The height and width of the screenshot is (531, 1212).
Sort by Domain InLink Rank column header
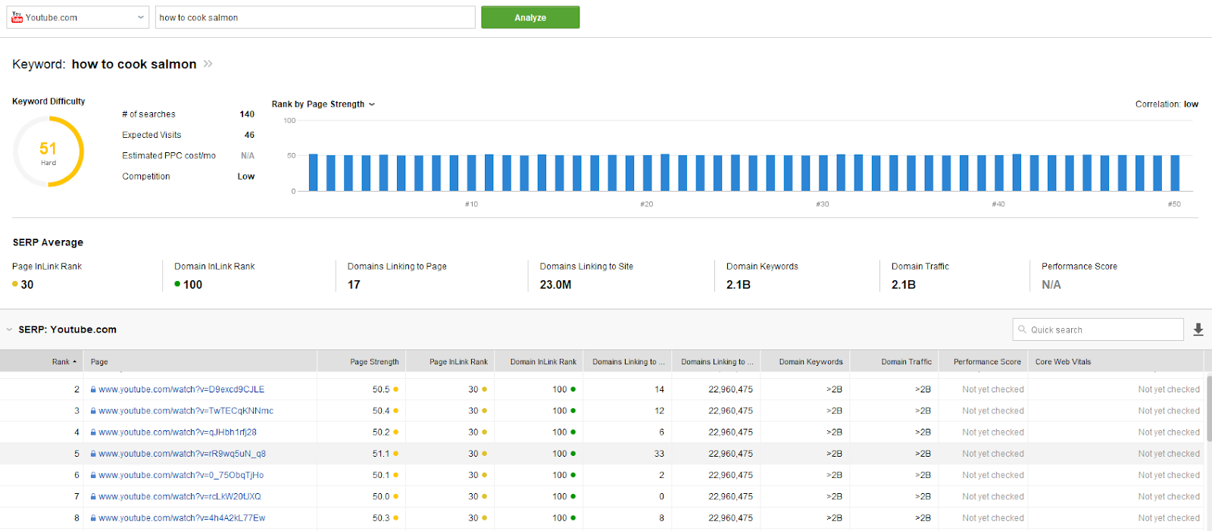tap(543, 362)
